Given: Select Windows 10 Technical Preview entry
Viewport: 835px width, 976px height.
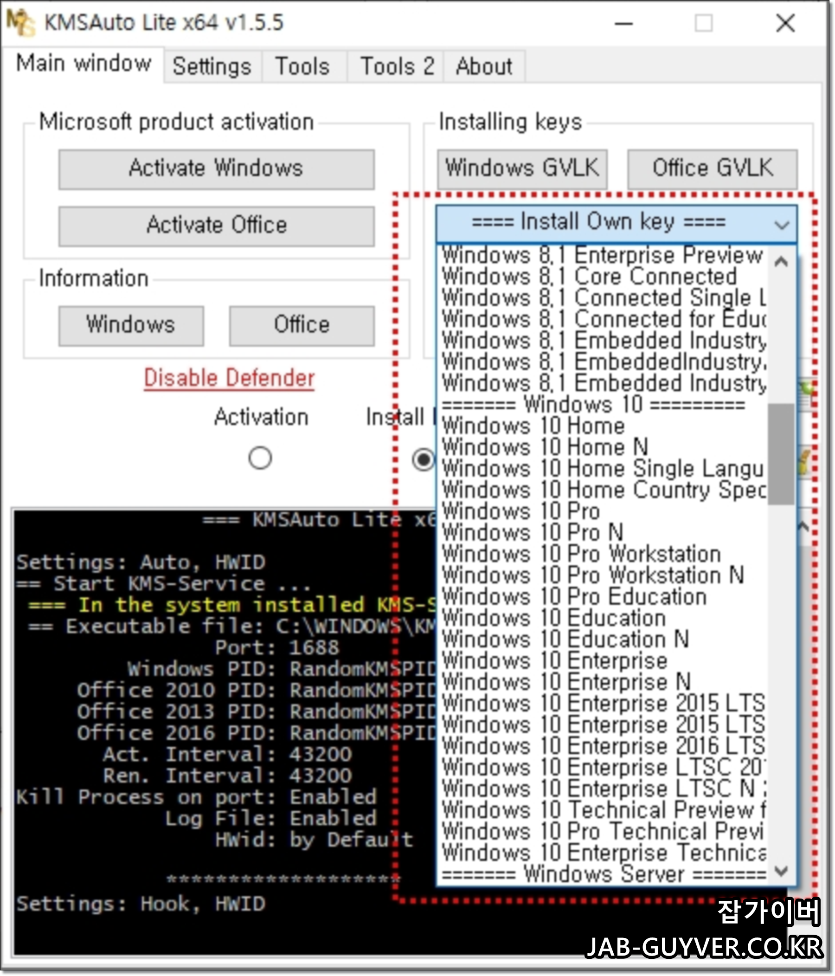Looking at the screenshot, I should click(x=603, y=810).
